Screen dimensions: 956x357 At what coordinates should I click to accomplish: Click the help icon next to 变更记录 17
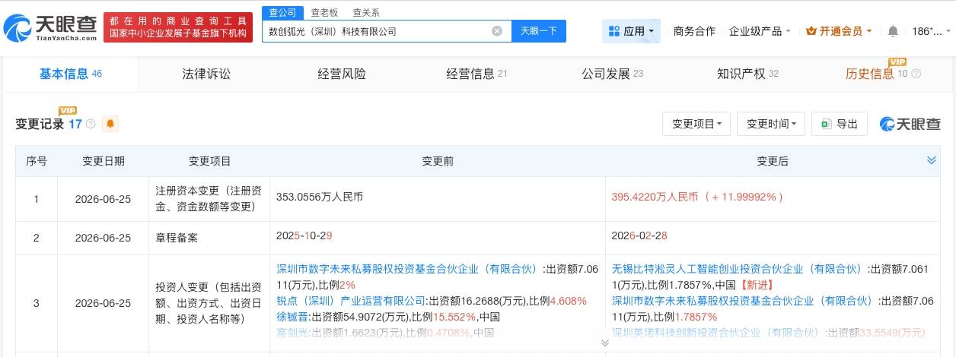tap(91, 124)
